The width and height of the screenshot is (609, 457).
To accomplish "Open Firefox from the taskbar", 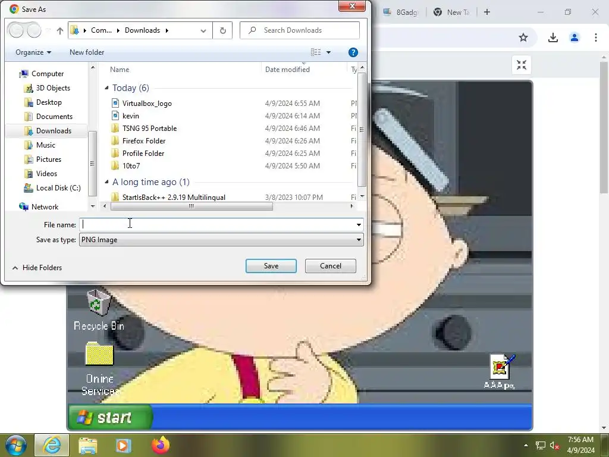I will click(161, 445).
